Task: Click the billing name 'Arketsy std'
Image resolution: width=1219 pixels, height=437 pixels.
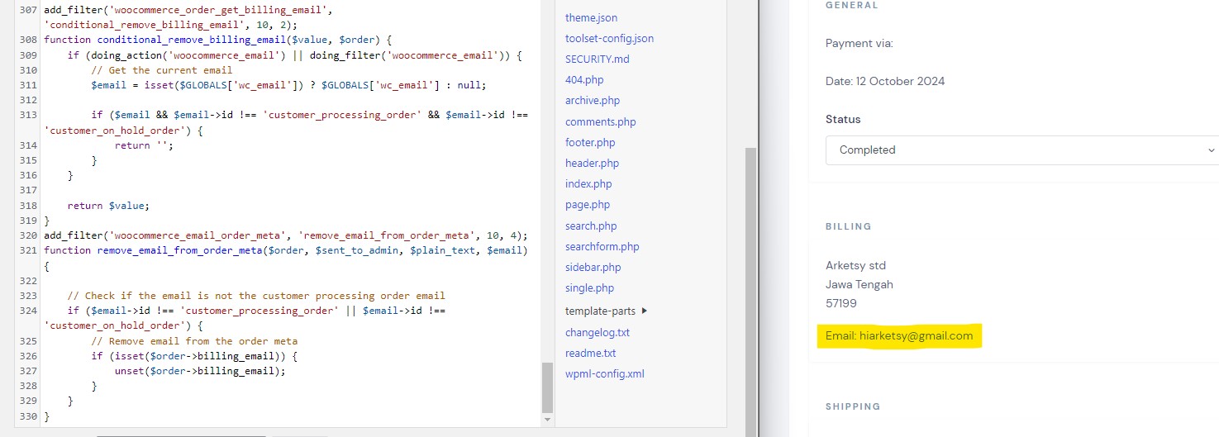Action: (x=856, y=265)
